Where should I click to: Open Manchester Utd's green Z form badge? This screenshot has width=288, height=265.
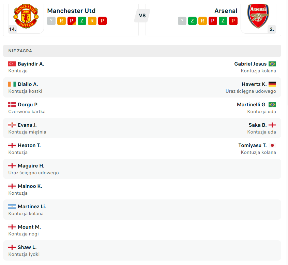point(82,21)
